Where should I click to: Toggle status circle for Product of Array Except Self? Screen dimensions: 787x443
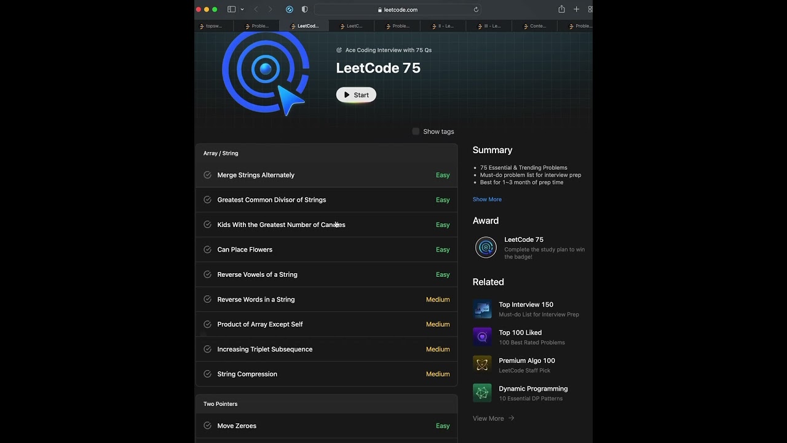click(207, 324)
